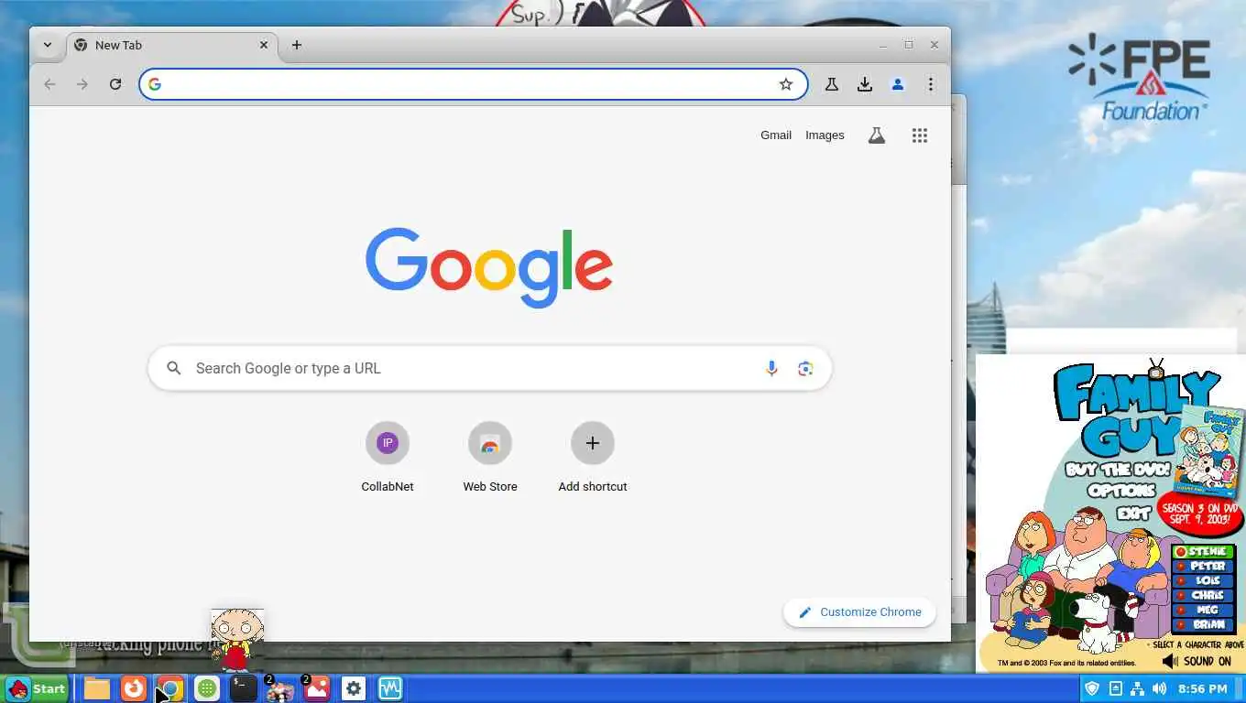Start voice search with the microphone icon
This screenshot has height=703, width=1246.
click(x=771, y=368)
